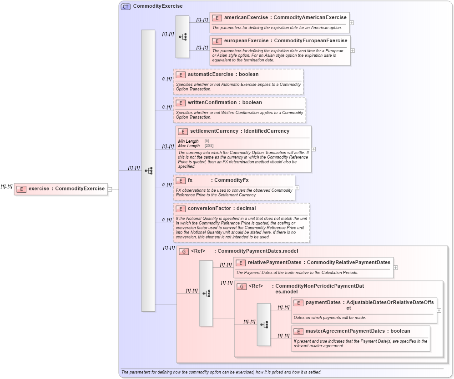
Task: Expand the fx CommodityFx element
Action: [x=297, y=187]
